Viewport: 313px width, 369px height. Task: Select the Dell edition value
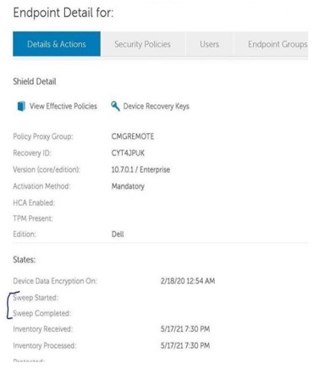click(x=118, y=234)
